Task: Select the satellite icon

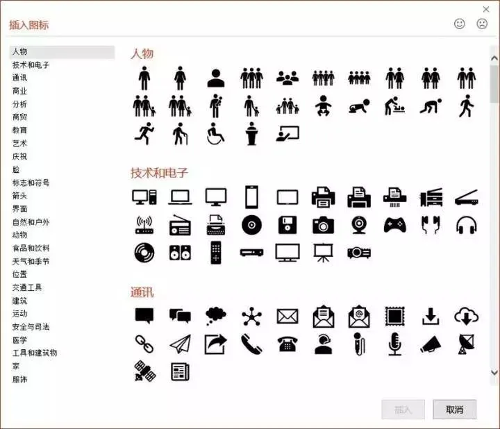Action: tap(144, 371)
